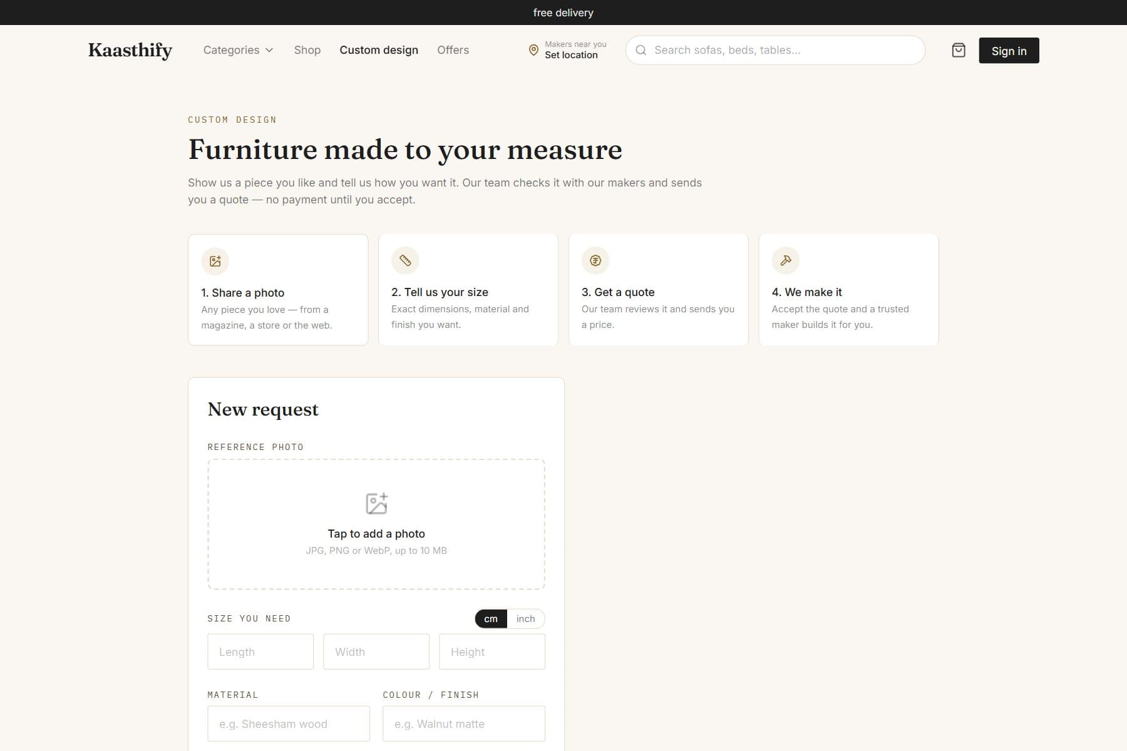Screen dimensions: 1127x751
Task: Click the search magnifier icon
Action: point(641,50)
